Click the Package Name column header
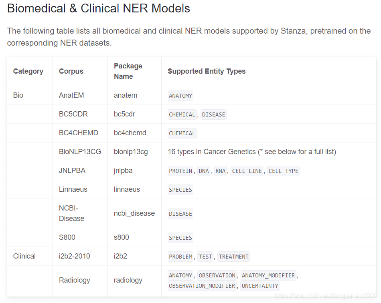 click(x=128, y=71)
